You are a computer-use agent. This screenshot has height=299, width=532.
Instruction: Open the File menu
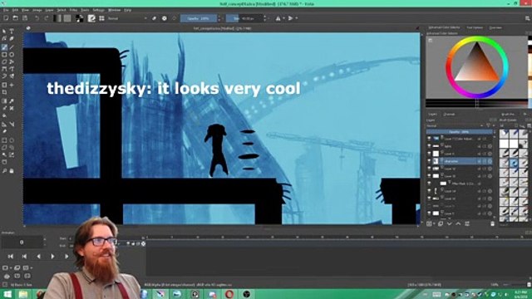coord(6,10)
